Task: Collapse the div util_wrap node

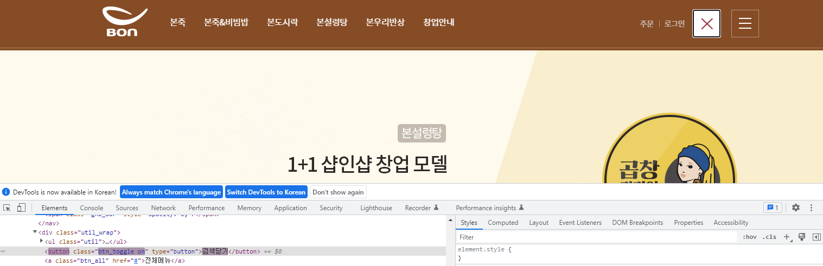Action: point(35,232)
